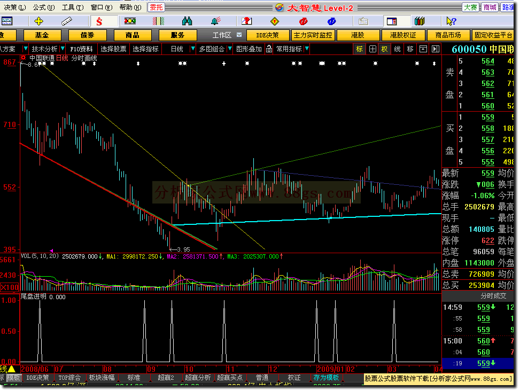Click the 大智慧 logo globe icon
520x391 pixels.
(x=279, y=7)
